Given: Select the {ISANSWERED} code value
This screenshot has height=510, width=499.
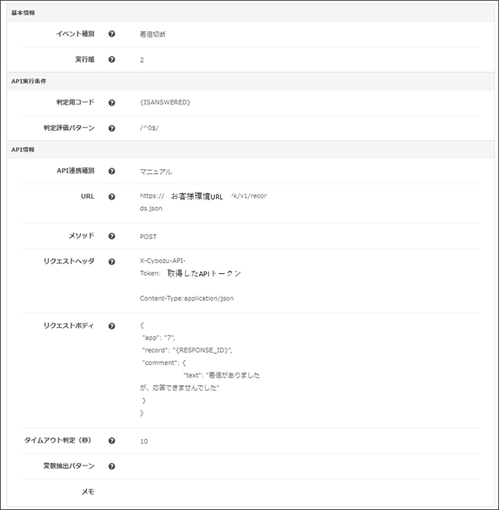Looking at the screenshot, I should (x=165, y=102).
